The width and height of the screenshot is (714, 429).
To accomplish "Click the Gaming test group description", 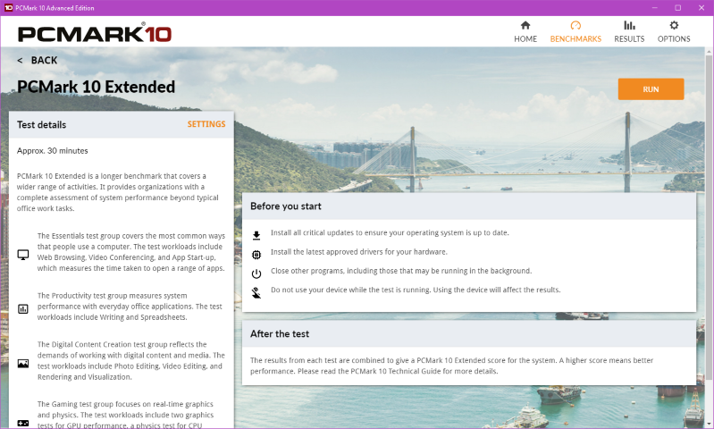I will point(126,415).
